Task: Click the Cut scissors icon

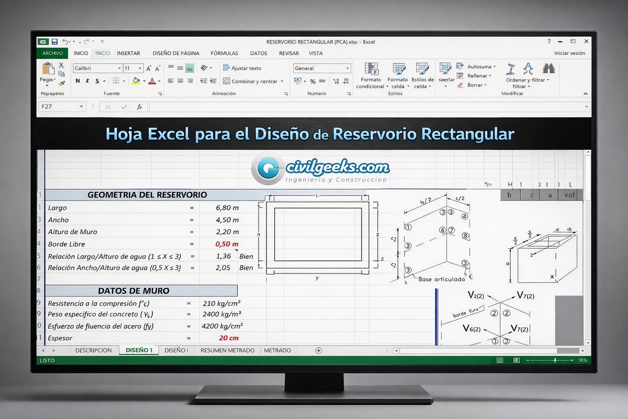Action: coord(61,65)
